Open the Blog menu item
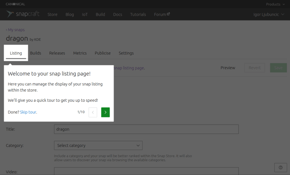The image size is (290, 175). coord(70,14)
